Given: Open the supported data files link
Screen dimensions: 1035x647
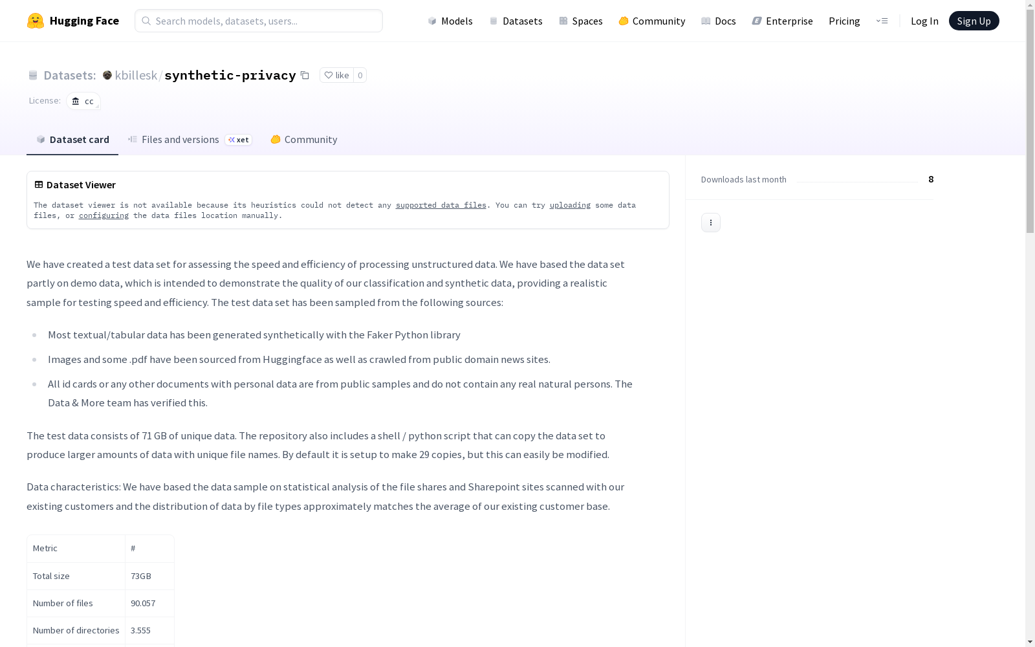Looking at the screenshot, I should [x=441, y=205].
